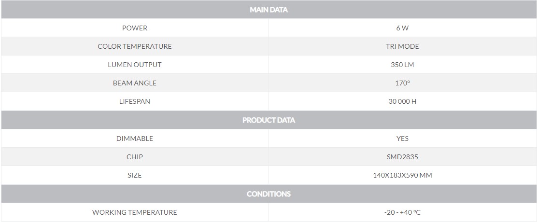Click the 170° beam angle value

tap(402, 83)
